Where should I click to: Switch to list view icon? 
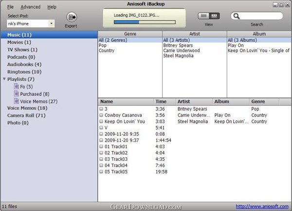pyautogui.click(x=203, y=16)
